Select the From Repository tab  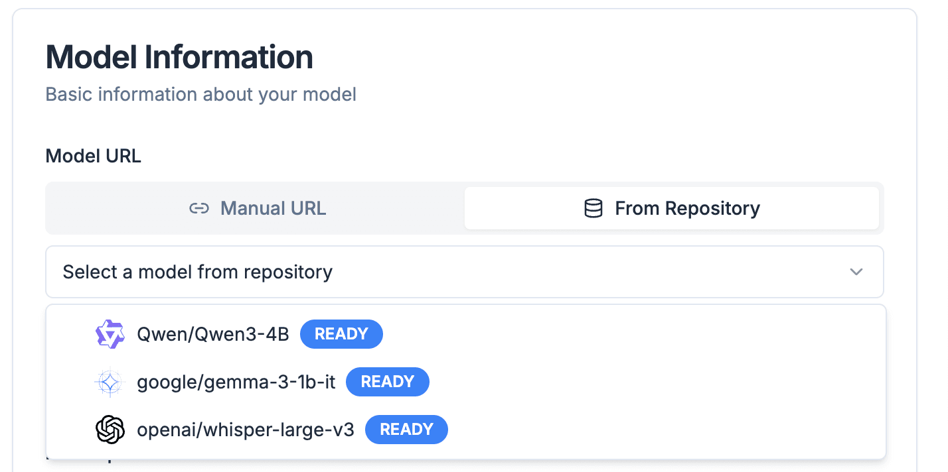coord(672,209)
